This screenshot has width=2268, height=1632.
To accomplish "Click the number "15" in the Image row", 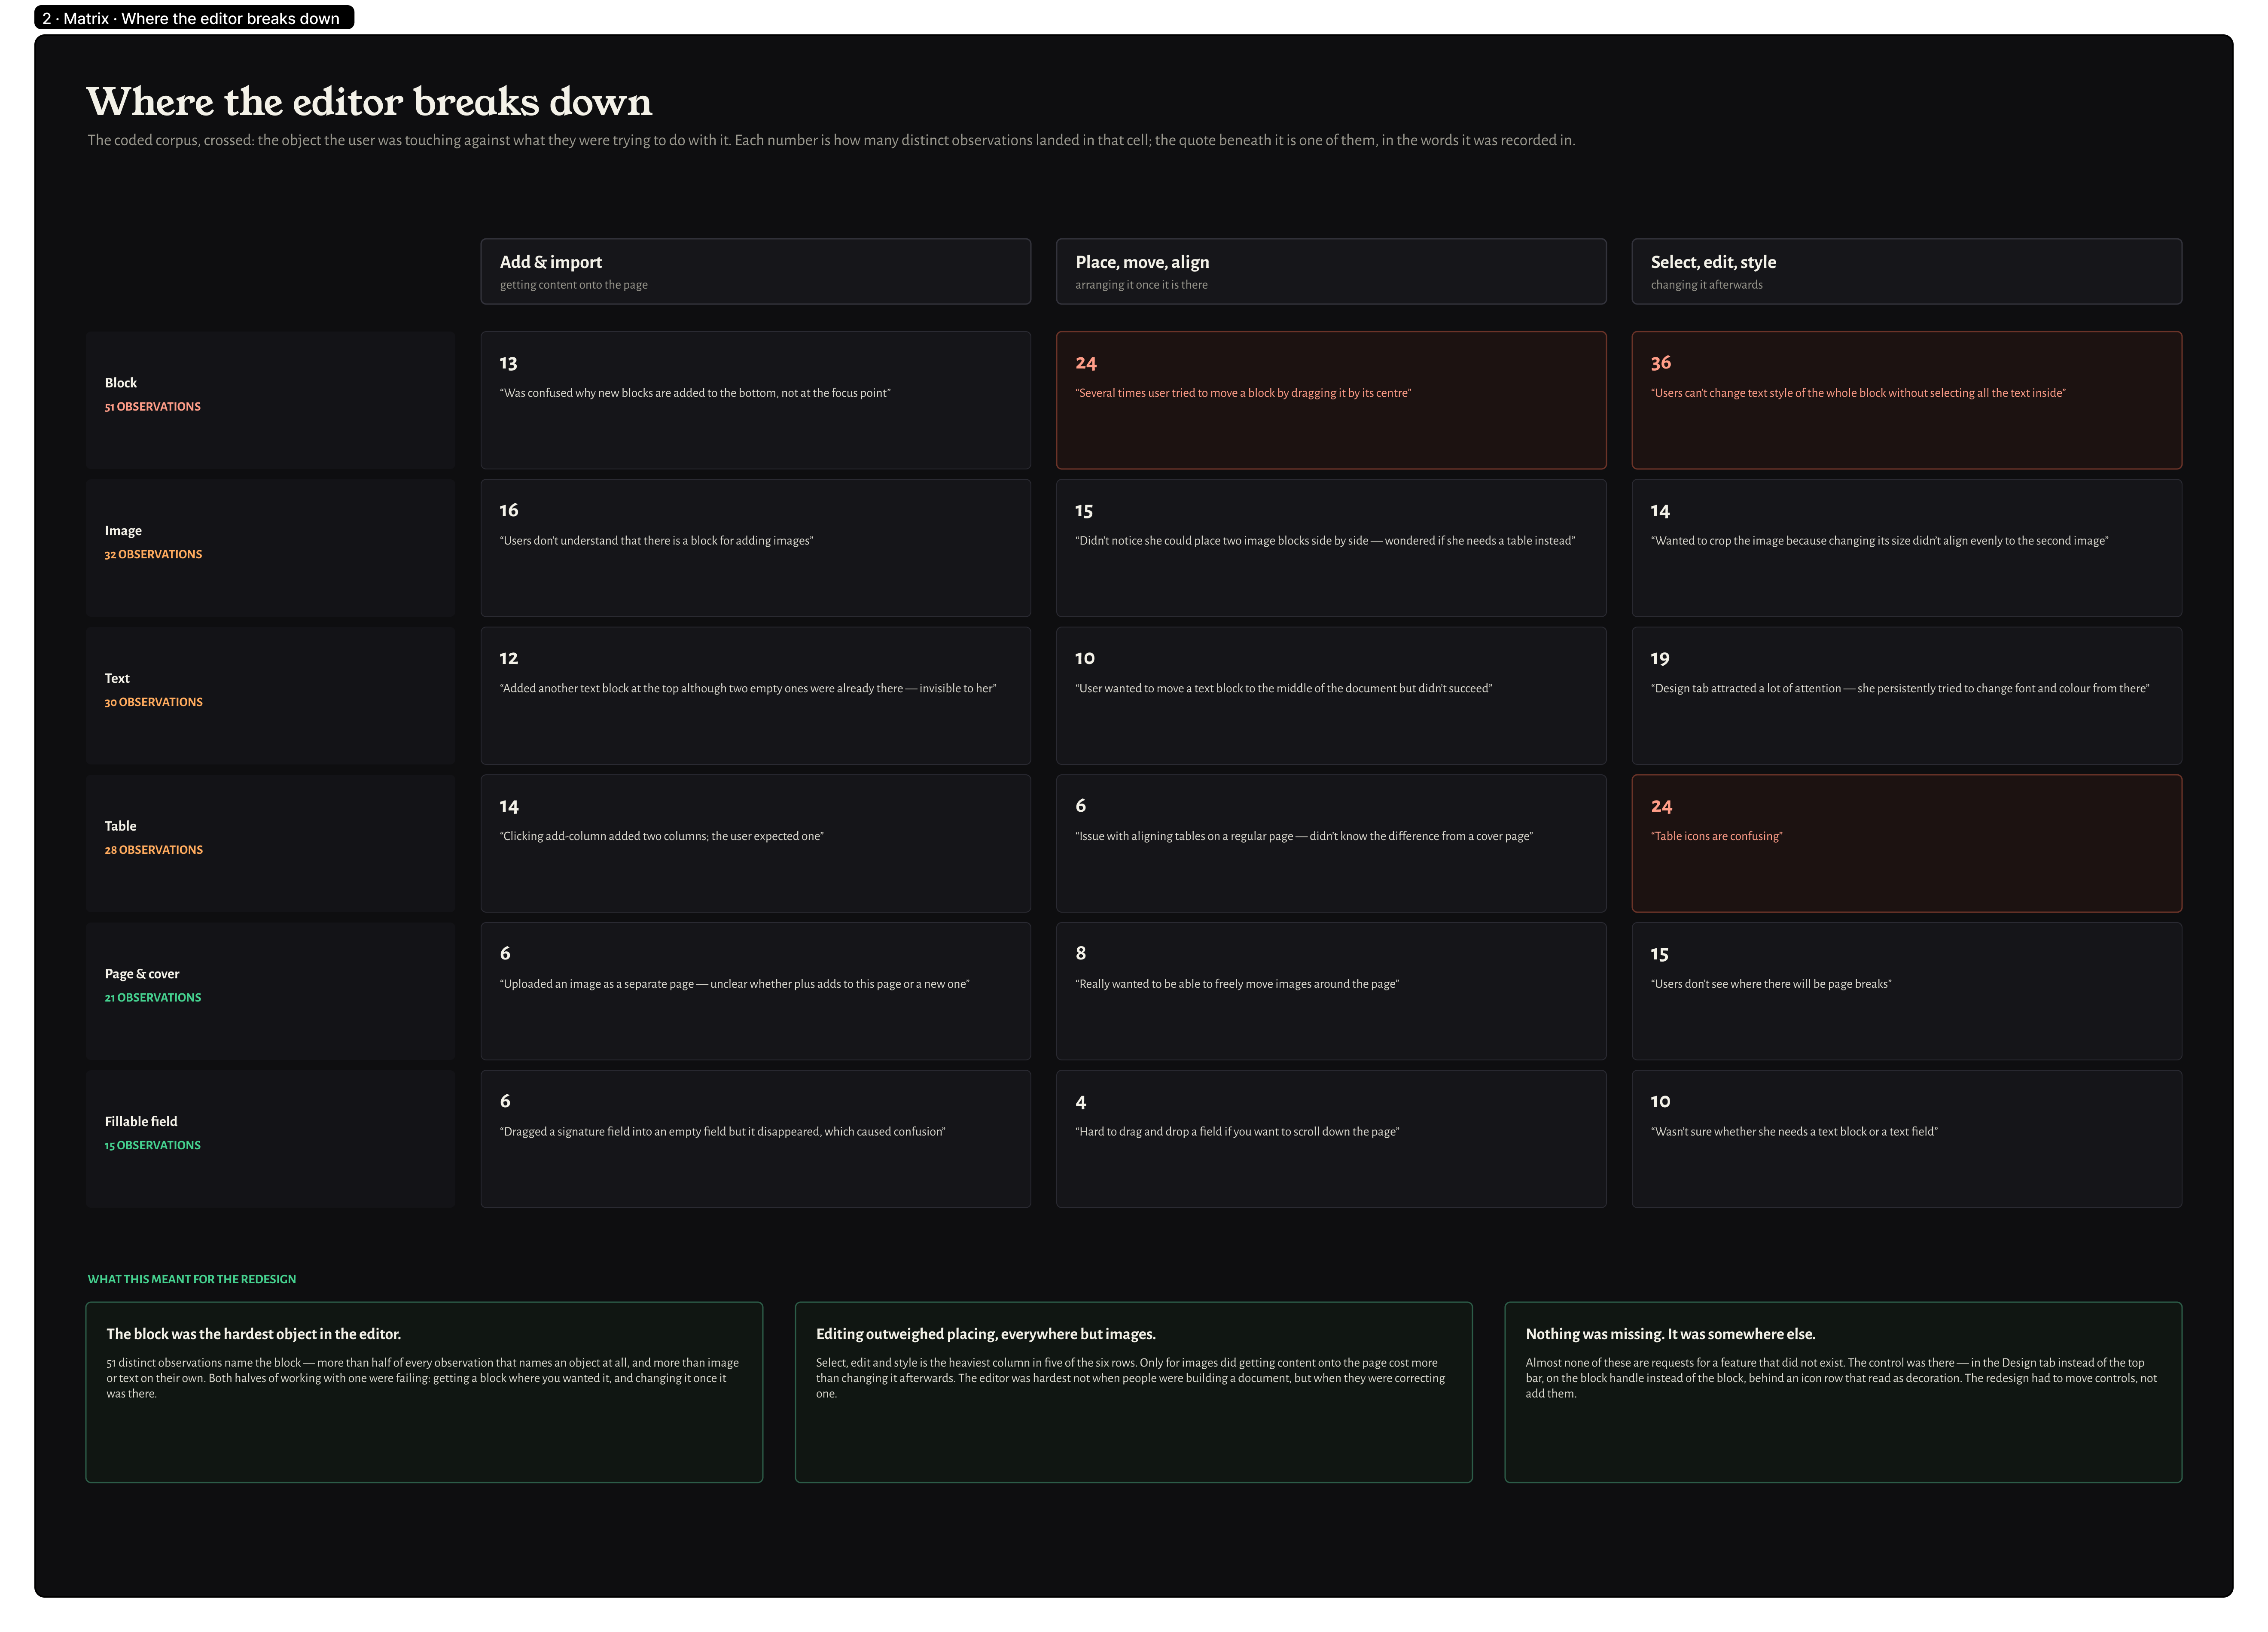I will pyautogui.click(x=1084, y=511).
